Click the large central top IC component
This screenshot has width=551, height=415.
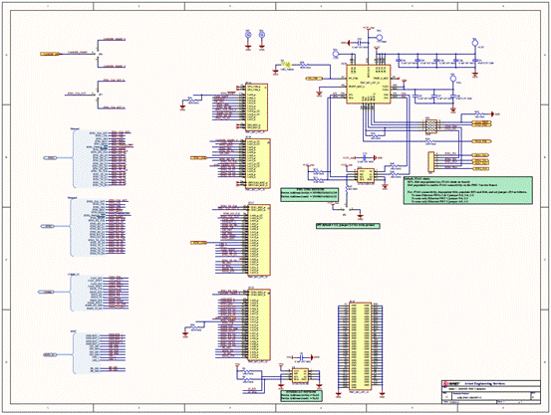click(368, 84)
